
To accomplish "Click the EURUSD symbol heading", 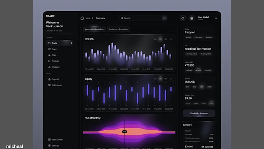I will pyautogui.click(x=190, y=82).
